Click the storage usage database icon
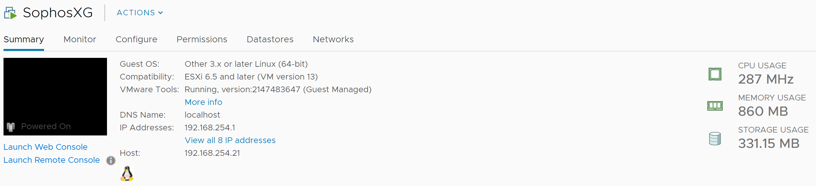 point(715,139)
